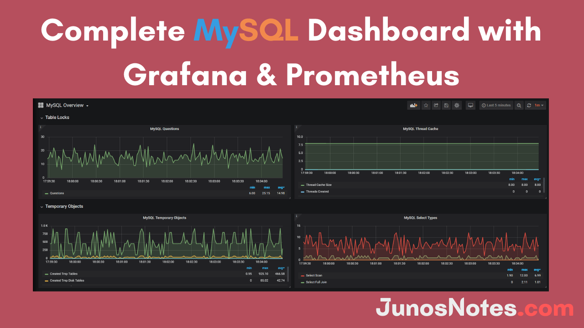Screen dimensions: 584x328
Task: Click the dashboard grid icon beside MySQL Overview
Action: [41, 105]
